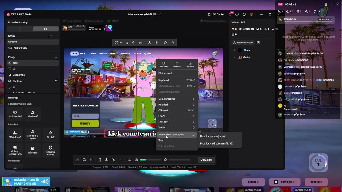Click Nastavení in context menu
Screen dimensions: 342x192
(x=164, y=65)
